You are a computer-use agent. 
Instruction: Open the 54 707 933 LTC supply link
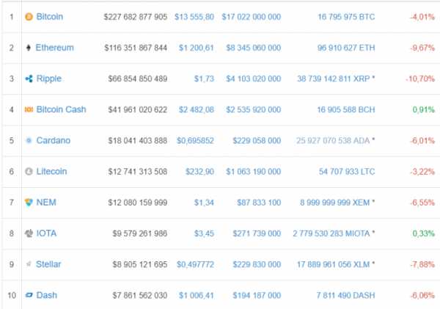(347, 171)
